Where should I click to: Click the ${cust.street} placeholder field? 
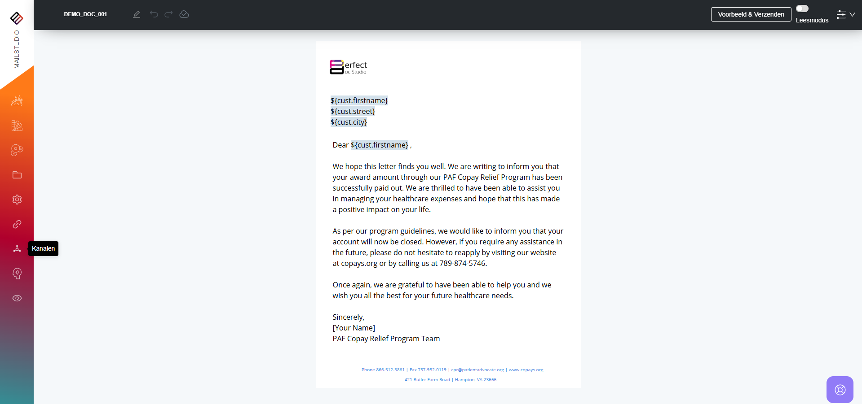353,111
